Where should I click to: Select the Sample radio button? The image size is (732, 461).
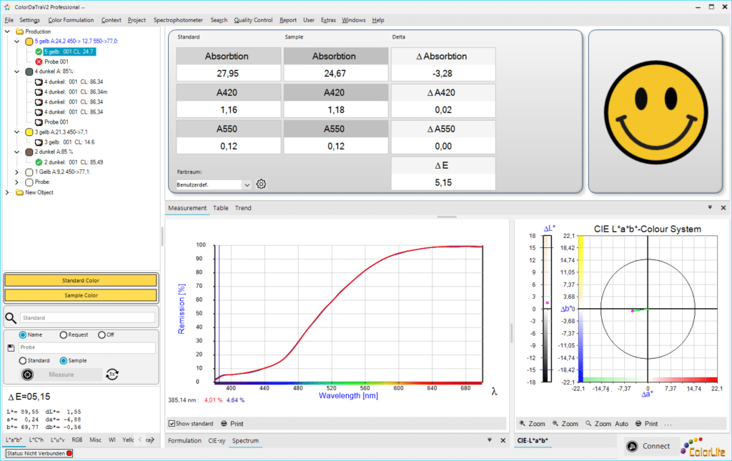[64, 361]
